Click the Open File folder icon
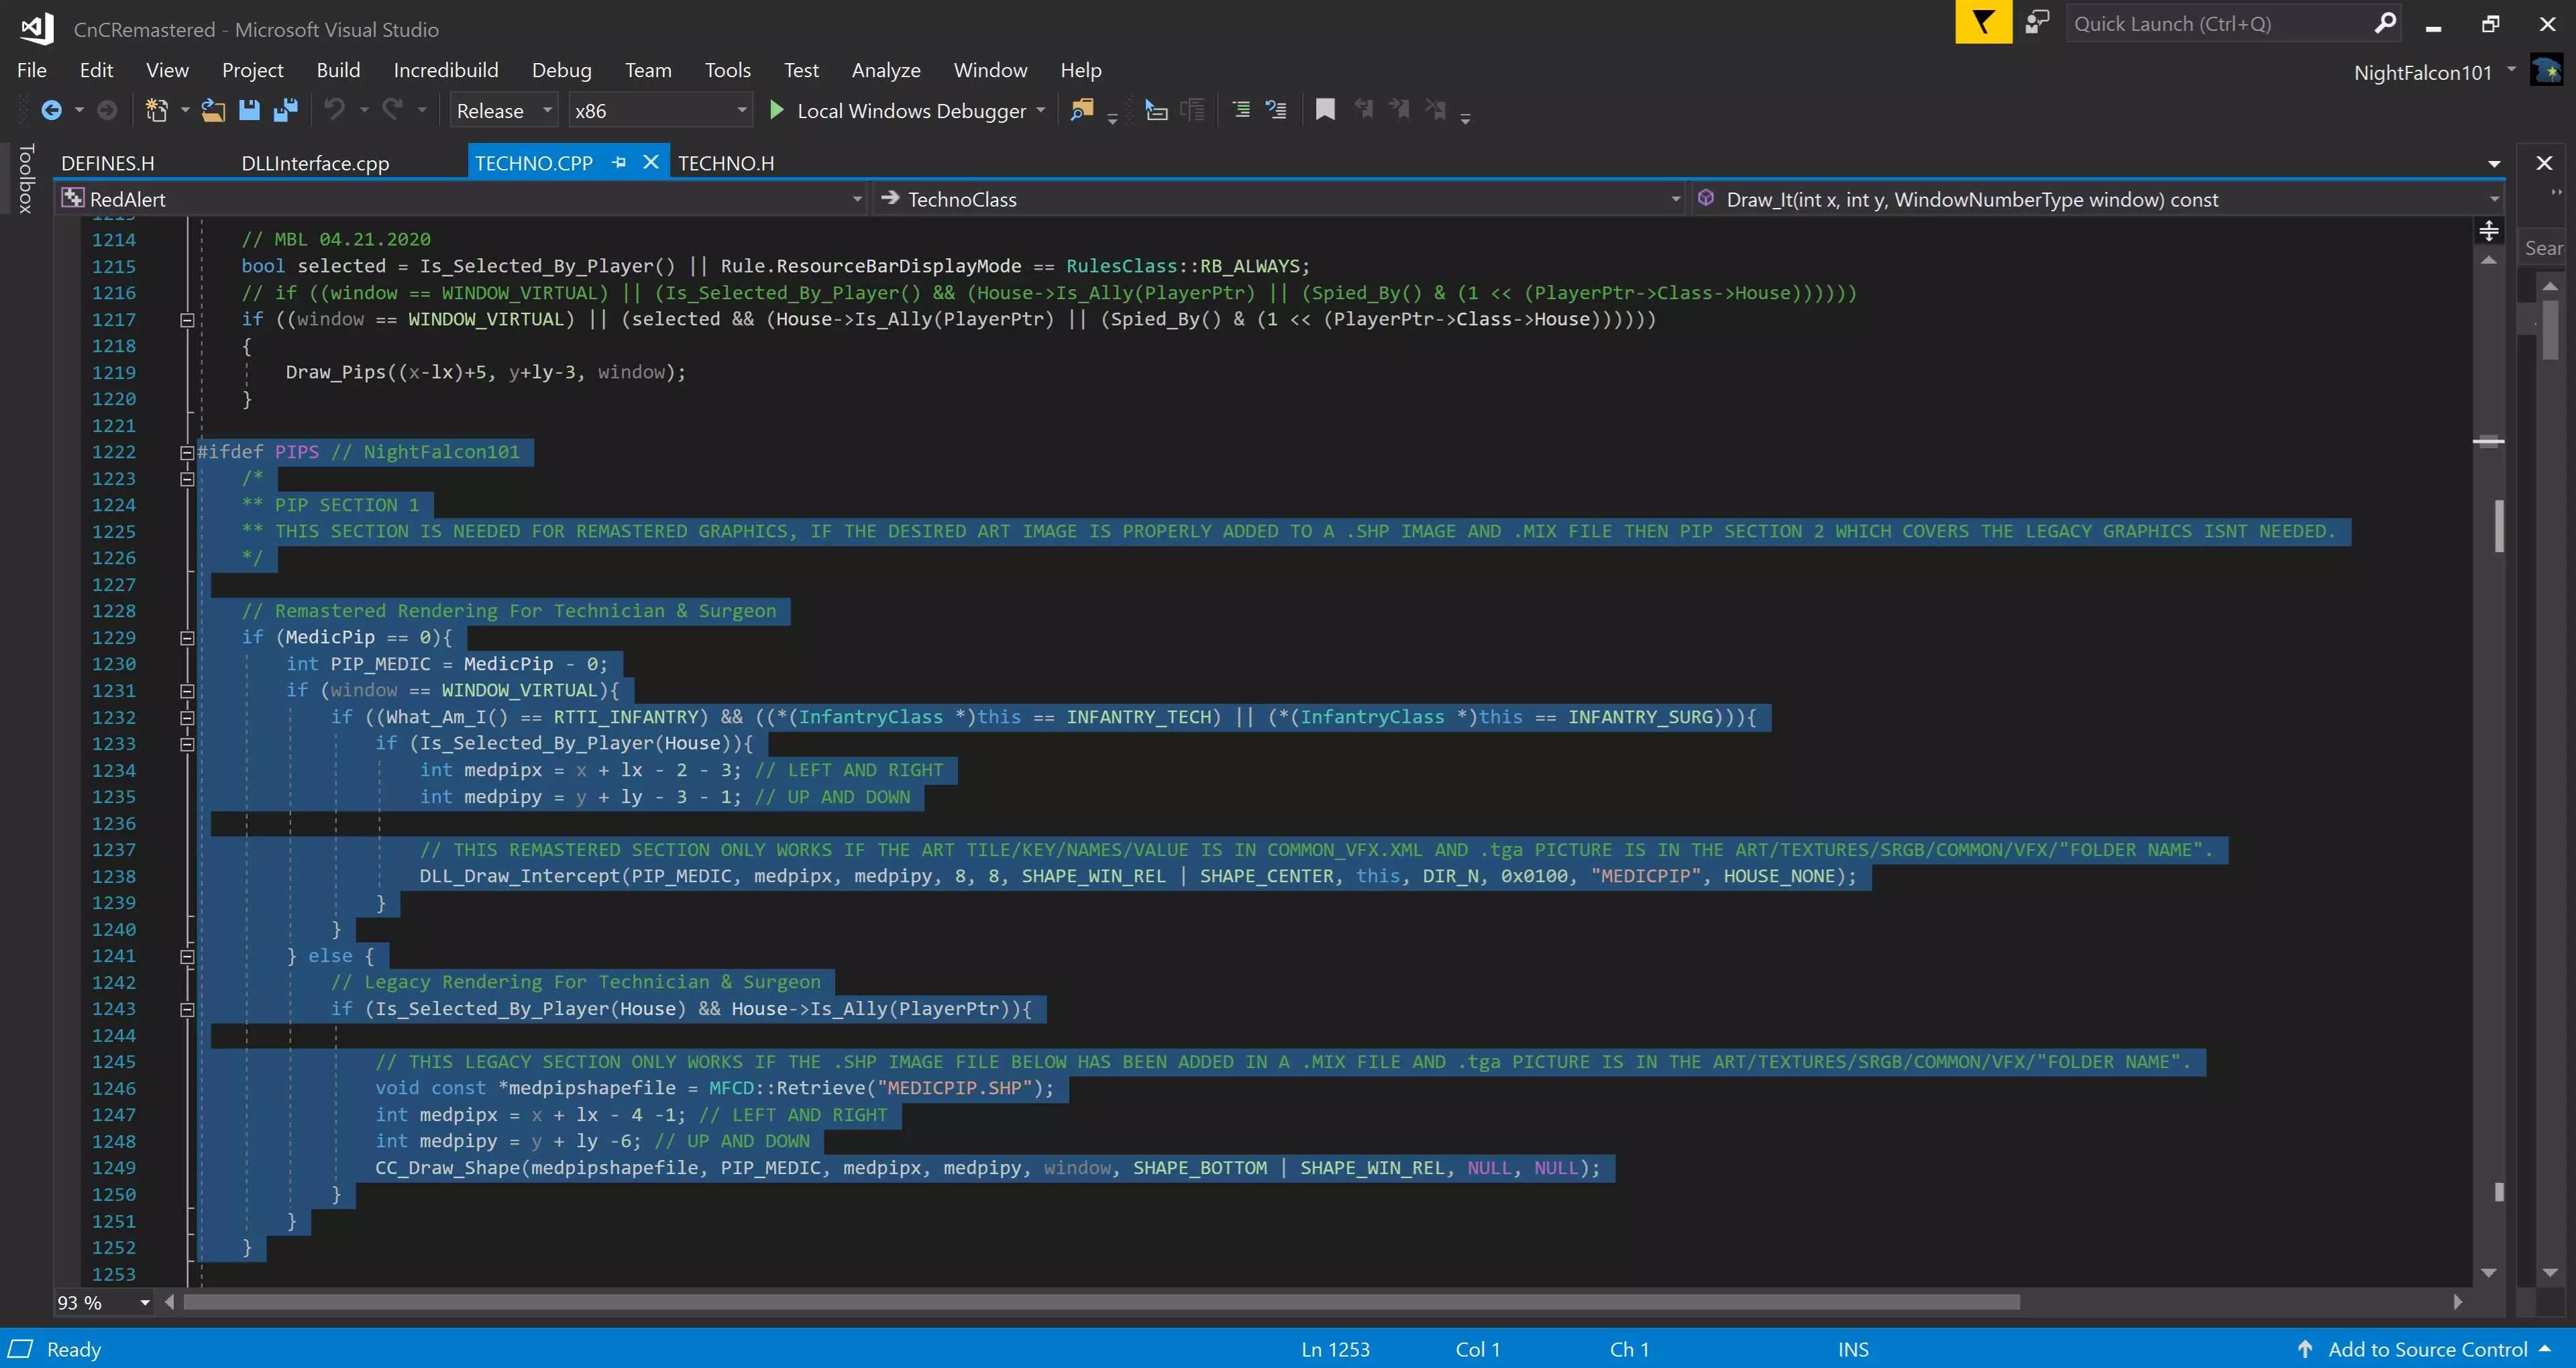Screen dimensions: 2576x1368 click(x=212, y=110)
